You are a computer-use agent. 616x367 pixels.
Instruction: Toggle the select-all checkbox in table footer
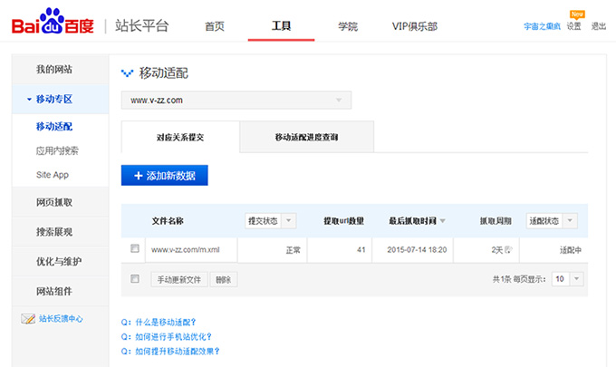[135, 279]
